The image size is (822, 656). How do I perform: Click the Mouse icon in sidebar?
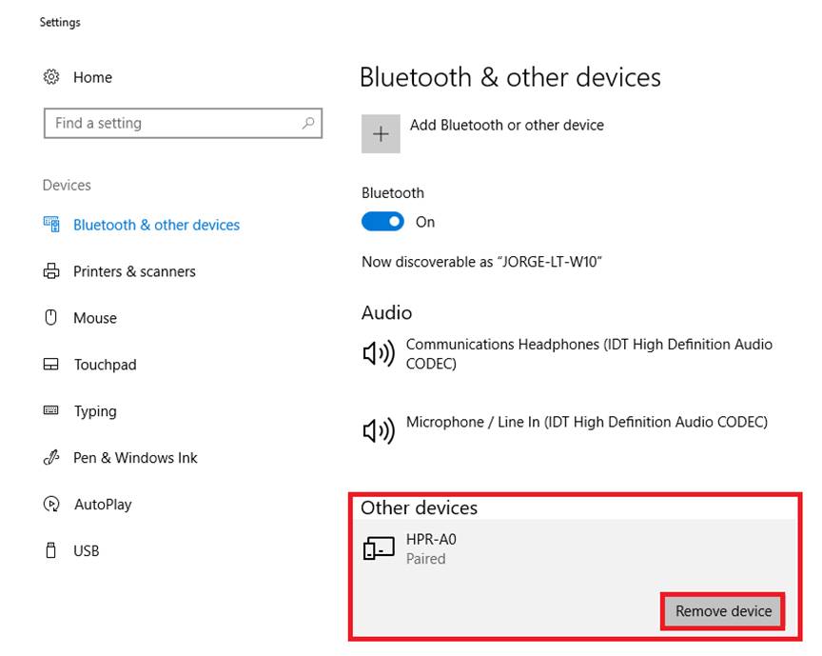click(x=51, y=318)
